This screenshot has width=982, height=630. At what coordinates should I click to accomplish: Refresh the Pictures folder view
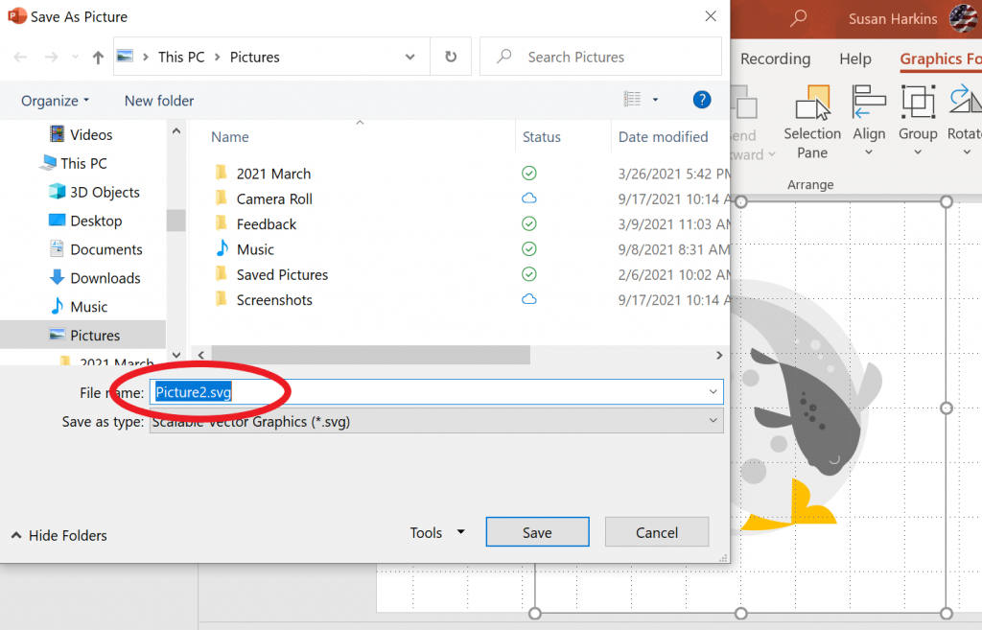(x=450, y=57)
